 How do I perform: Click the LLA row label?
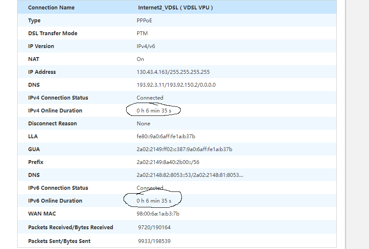click(33, 137)
